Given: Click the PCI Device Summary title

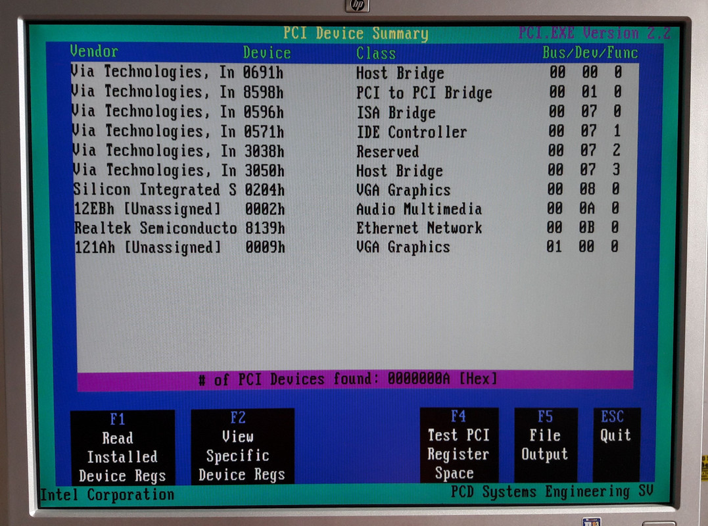Looking at the screenshot, I should coord(356,34).
